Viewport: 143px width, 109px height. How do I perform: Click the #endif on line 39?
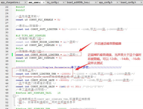pos(20,61)
